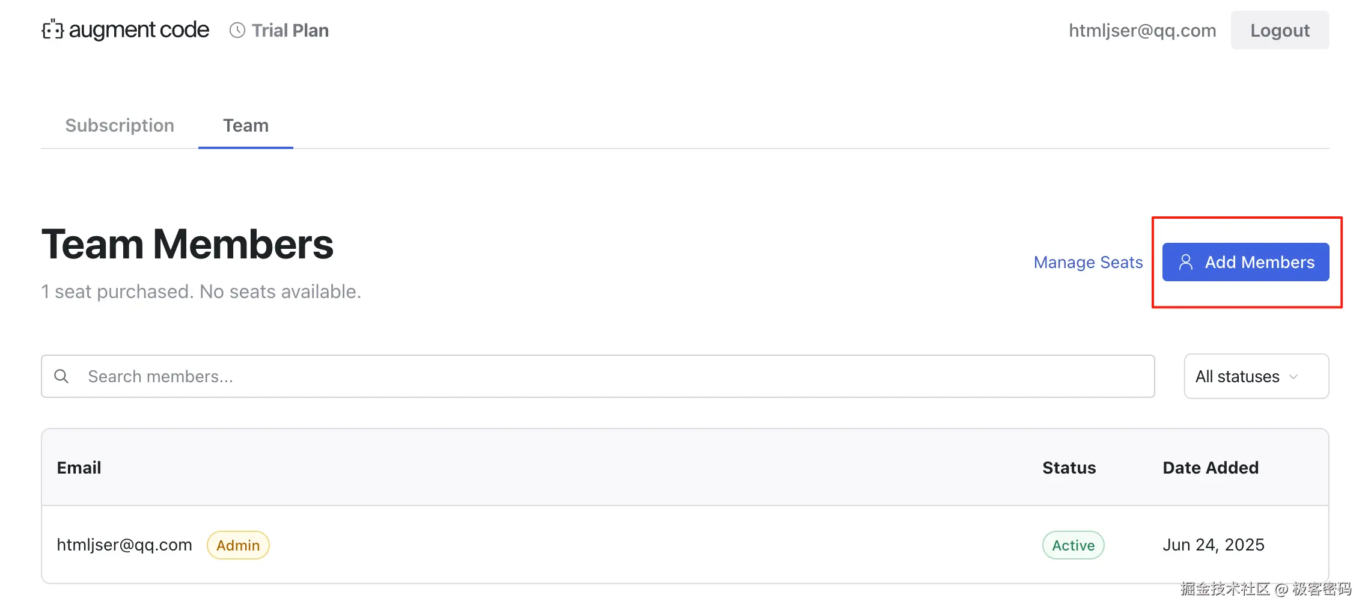Open the Manage Seats link
Screen dimensions: 1368x613
[x=1088, y=262]
